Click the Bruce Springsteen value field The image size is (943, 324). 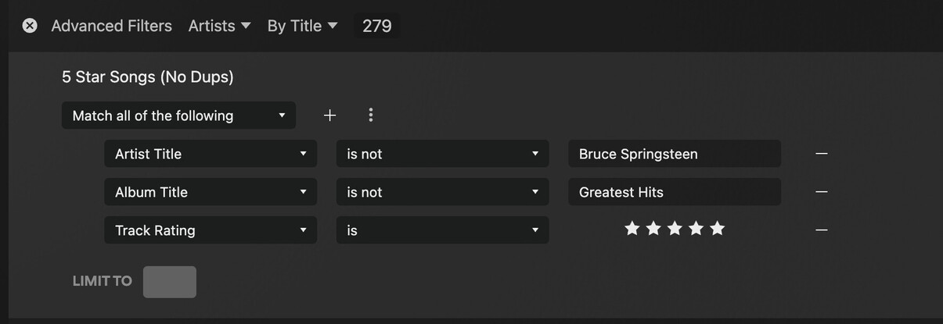[x=674, y=154]
